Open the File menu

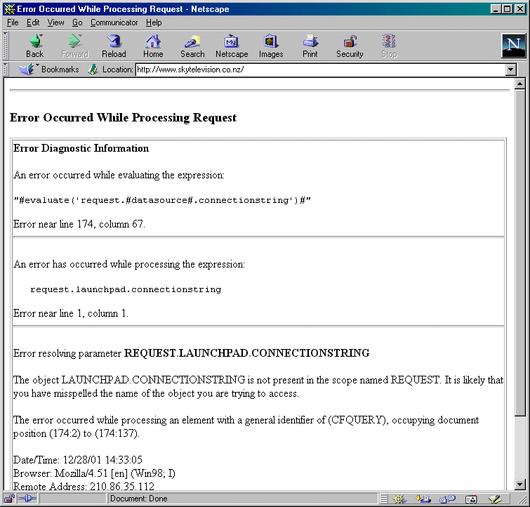(x=13, y=22)
